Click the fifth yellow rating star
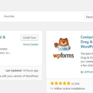 (69, 83)
